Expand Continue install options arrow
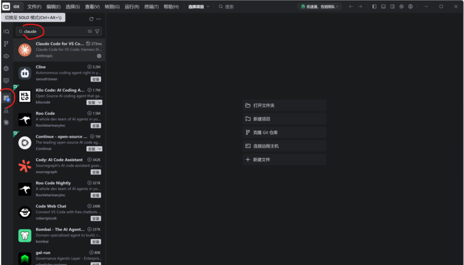The width and height of the screenshot is (464, 265). 100,149
